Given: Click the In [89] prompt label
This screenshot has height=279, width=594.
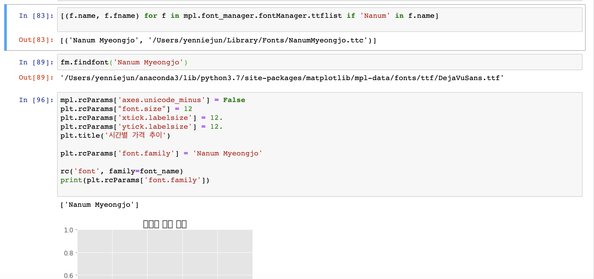Looking at the screenshot, I should tap(36, 62).
